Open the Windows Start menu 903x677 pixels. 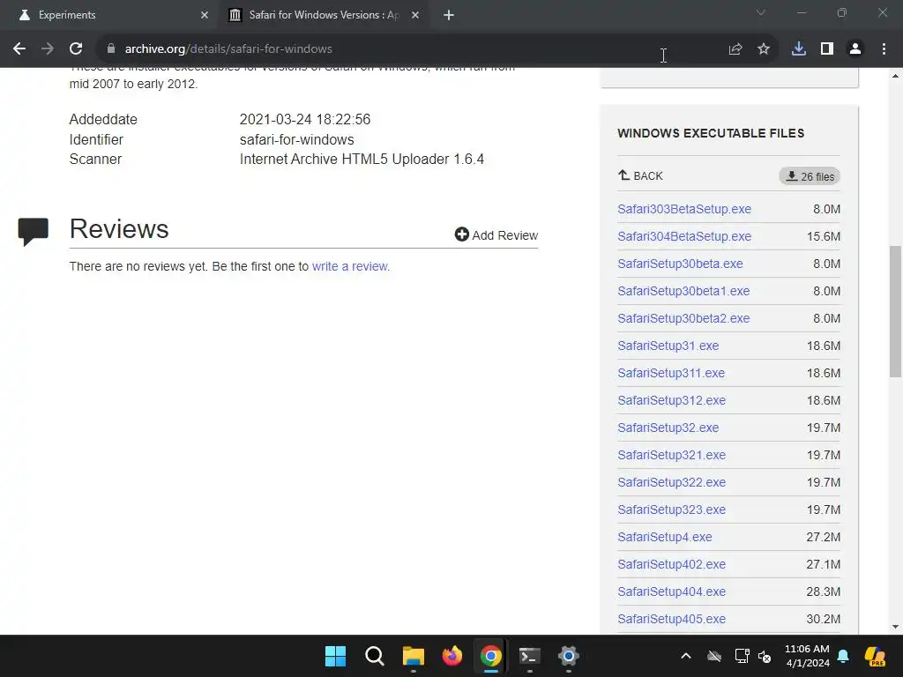[x=335, y=656]
